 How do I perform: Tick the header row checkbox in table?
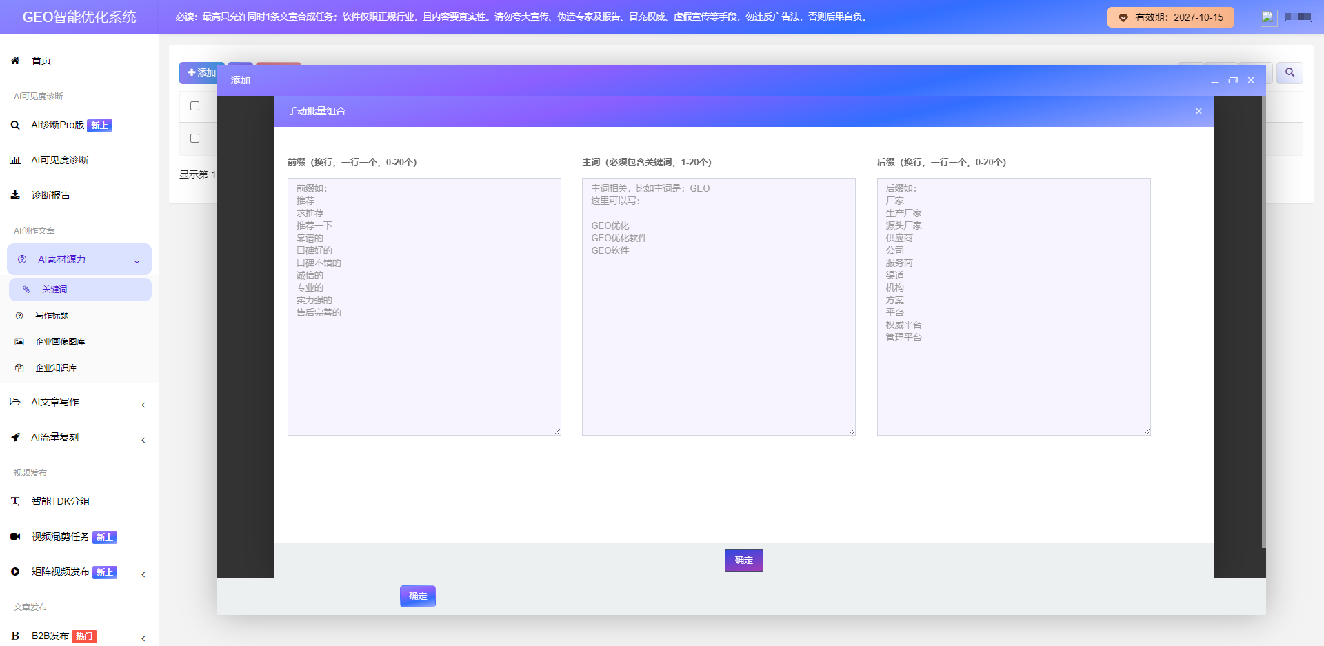click(x=194, y=106)
